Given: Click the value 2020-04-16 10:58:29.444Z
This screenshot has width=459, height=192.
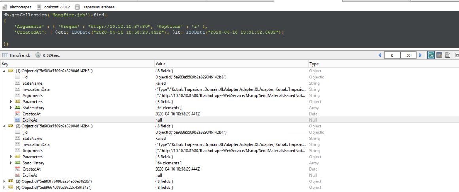Looking at the screenshot, I should point(178,169).
